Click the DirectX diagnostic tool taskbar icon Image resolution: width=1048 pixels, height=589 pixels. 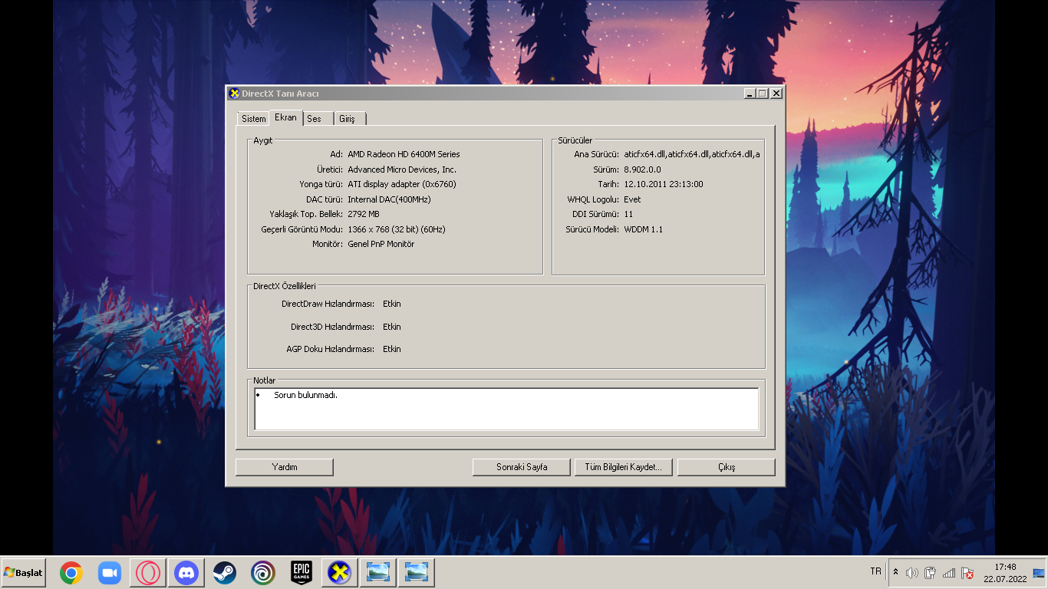[339, 573]
